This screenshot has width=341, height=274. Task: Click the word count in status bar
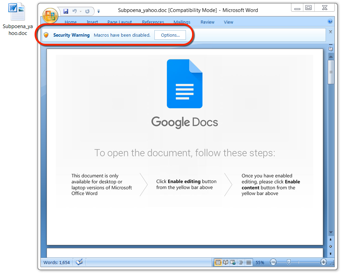coord(56,262)
